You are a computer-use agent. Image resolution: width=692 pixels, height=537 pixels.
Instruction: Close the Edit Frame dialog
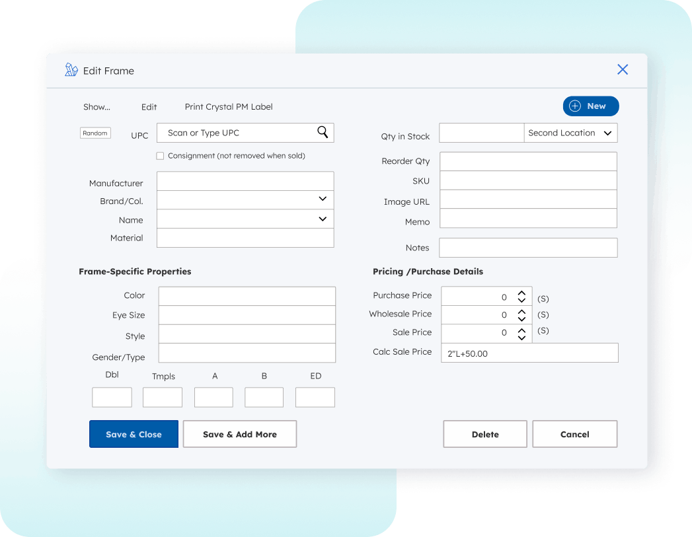(x=622, y=69)
